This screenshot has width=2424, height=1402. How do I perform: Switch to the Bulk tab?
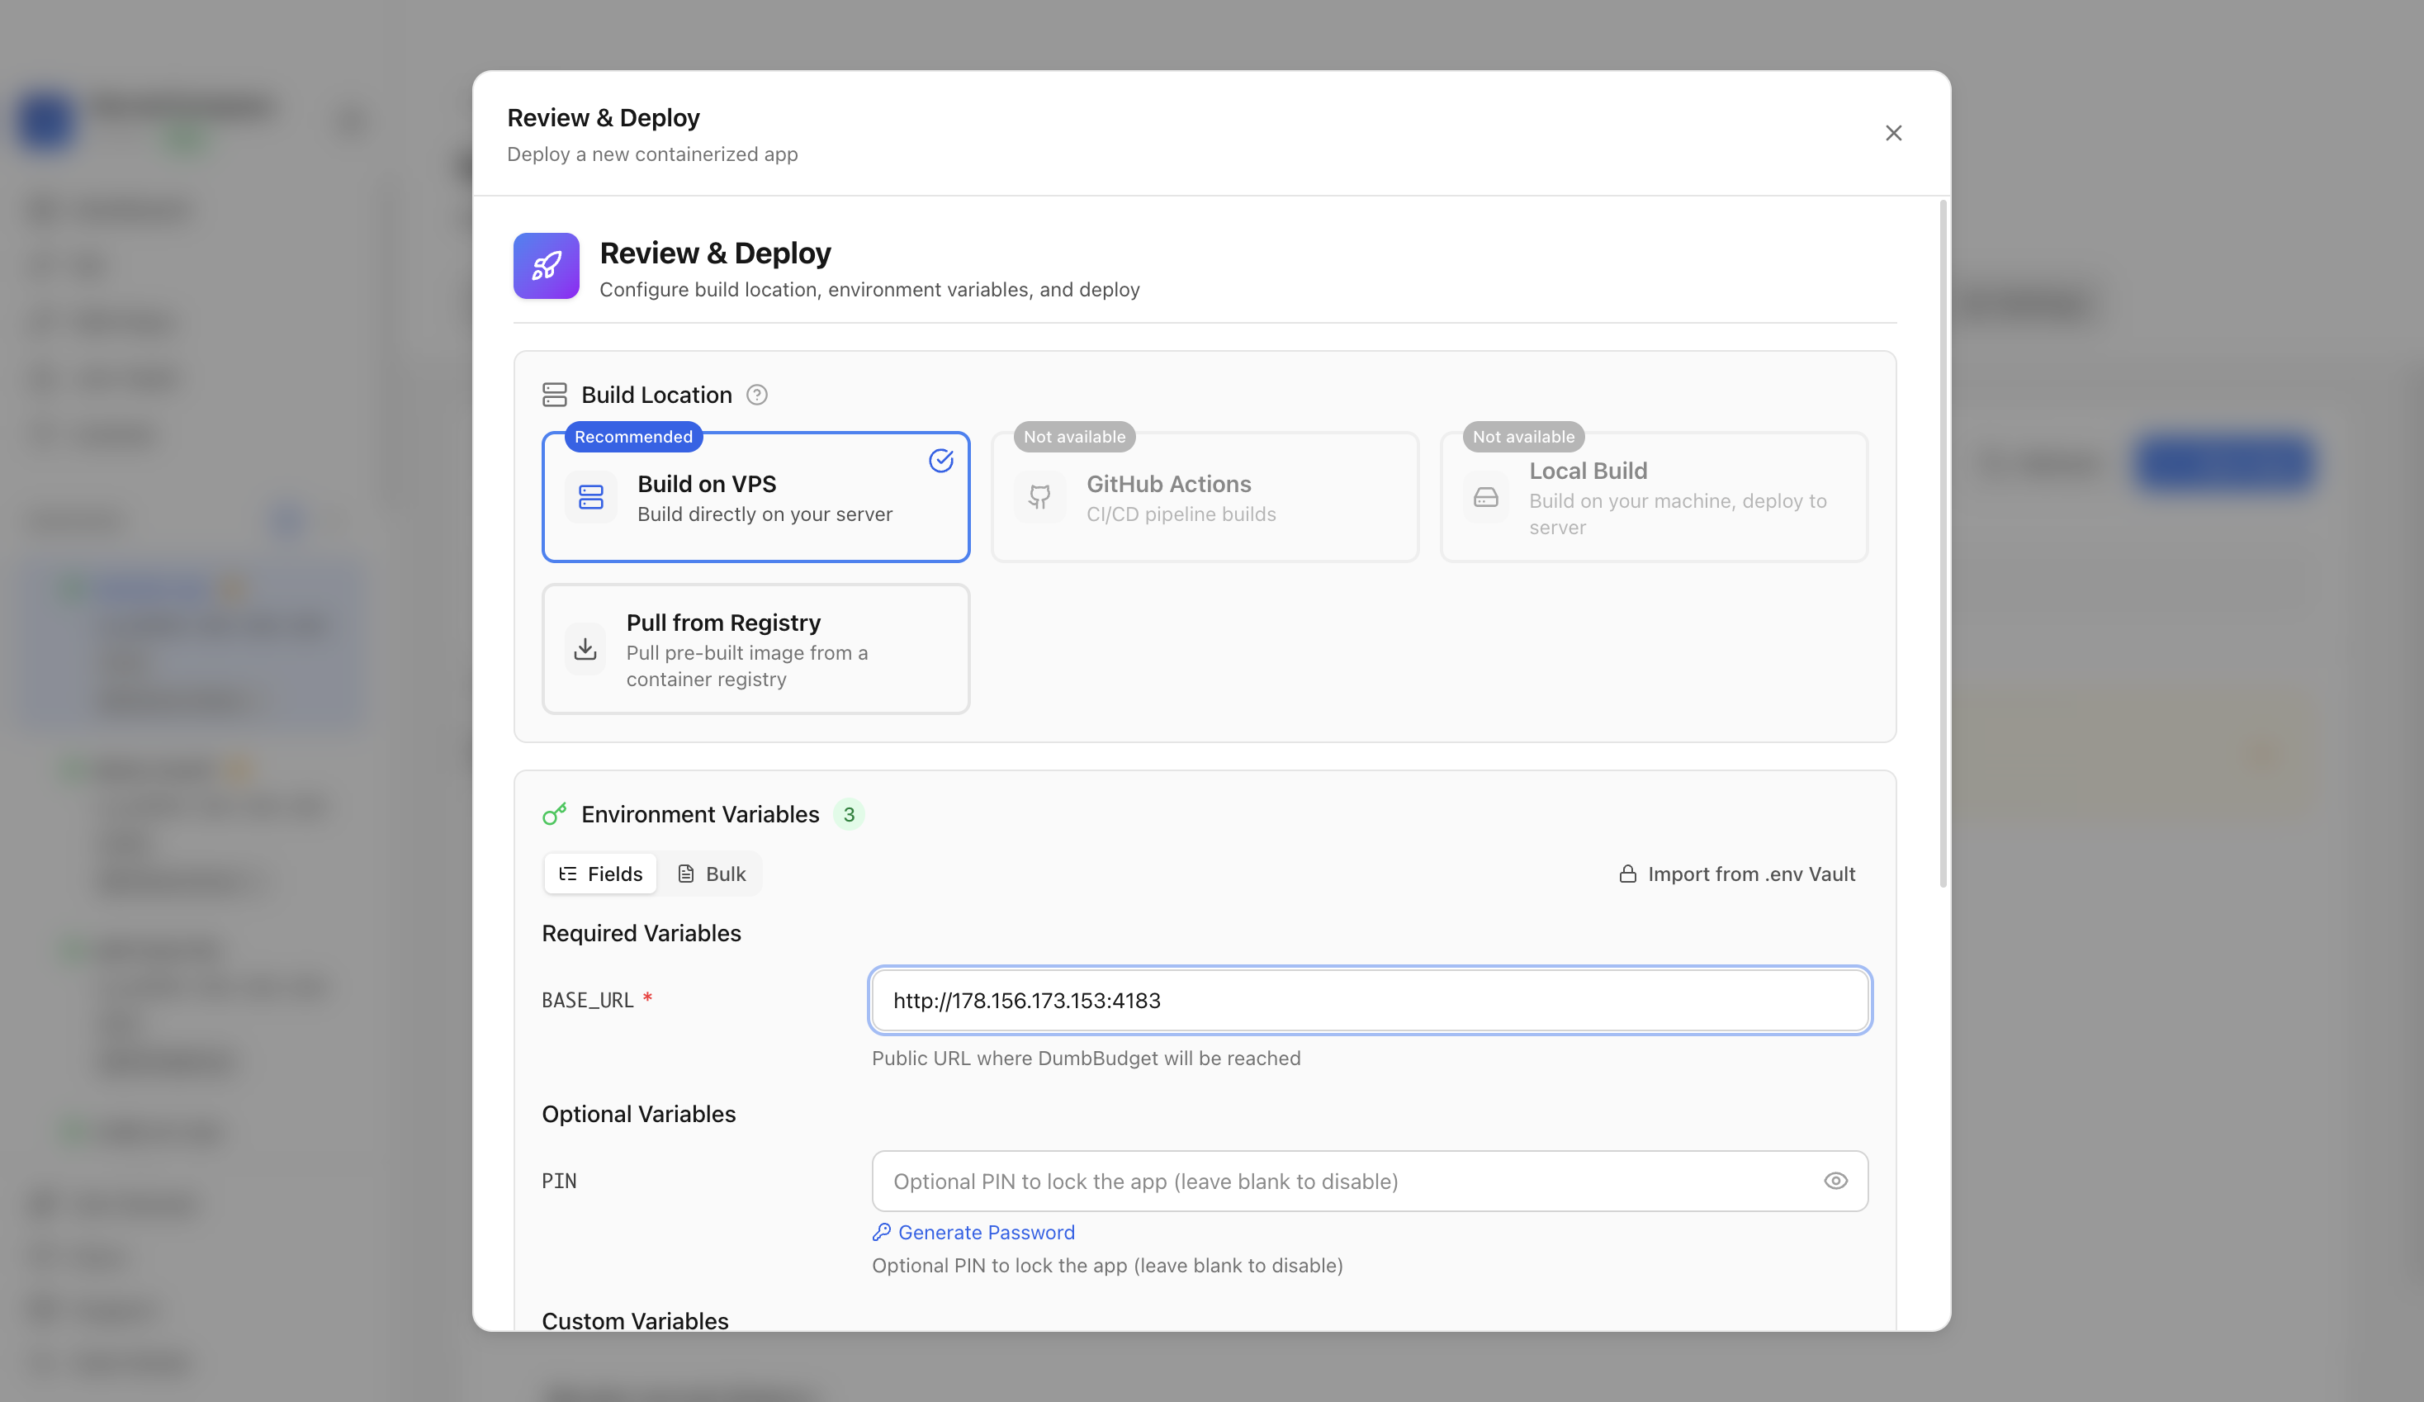coord(711,874)
